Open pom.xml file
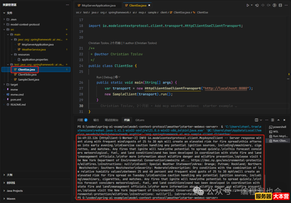The width and height of the screenshot is (291, 203). pos(16,100)
